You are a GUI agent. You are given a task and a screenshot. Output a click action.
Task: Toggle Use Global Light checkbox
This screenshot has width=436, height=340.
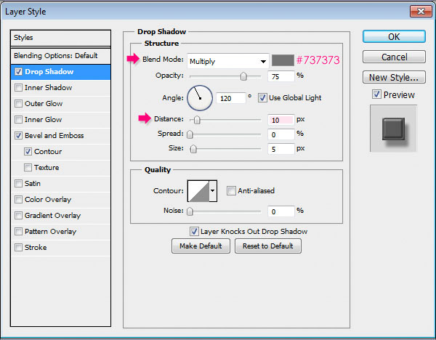coord(262,98)
